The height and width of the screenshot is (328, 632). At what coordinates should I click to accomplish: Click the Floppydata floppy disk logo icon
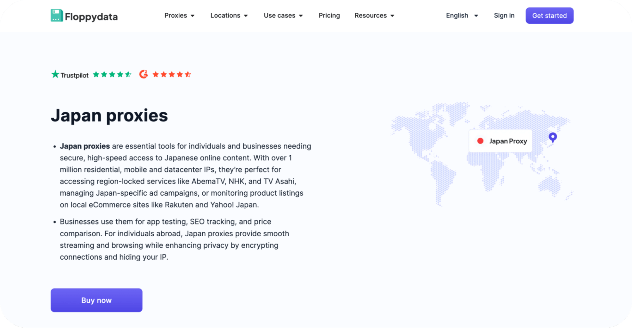(x=57, y=15)
